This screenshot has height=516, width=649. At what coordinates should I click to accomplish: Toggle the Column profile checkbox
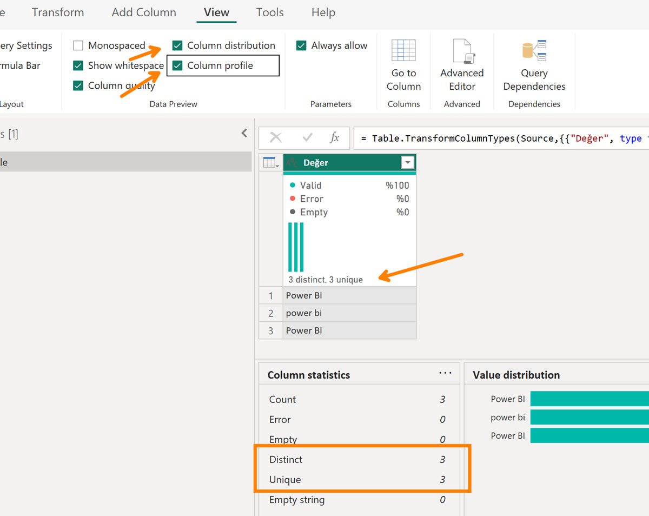[177, 65]
